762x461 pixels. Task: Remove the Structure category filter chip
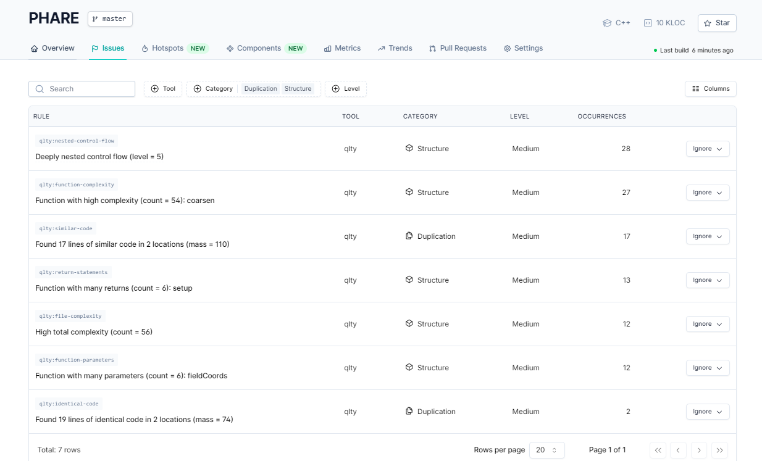pos(298,89)
